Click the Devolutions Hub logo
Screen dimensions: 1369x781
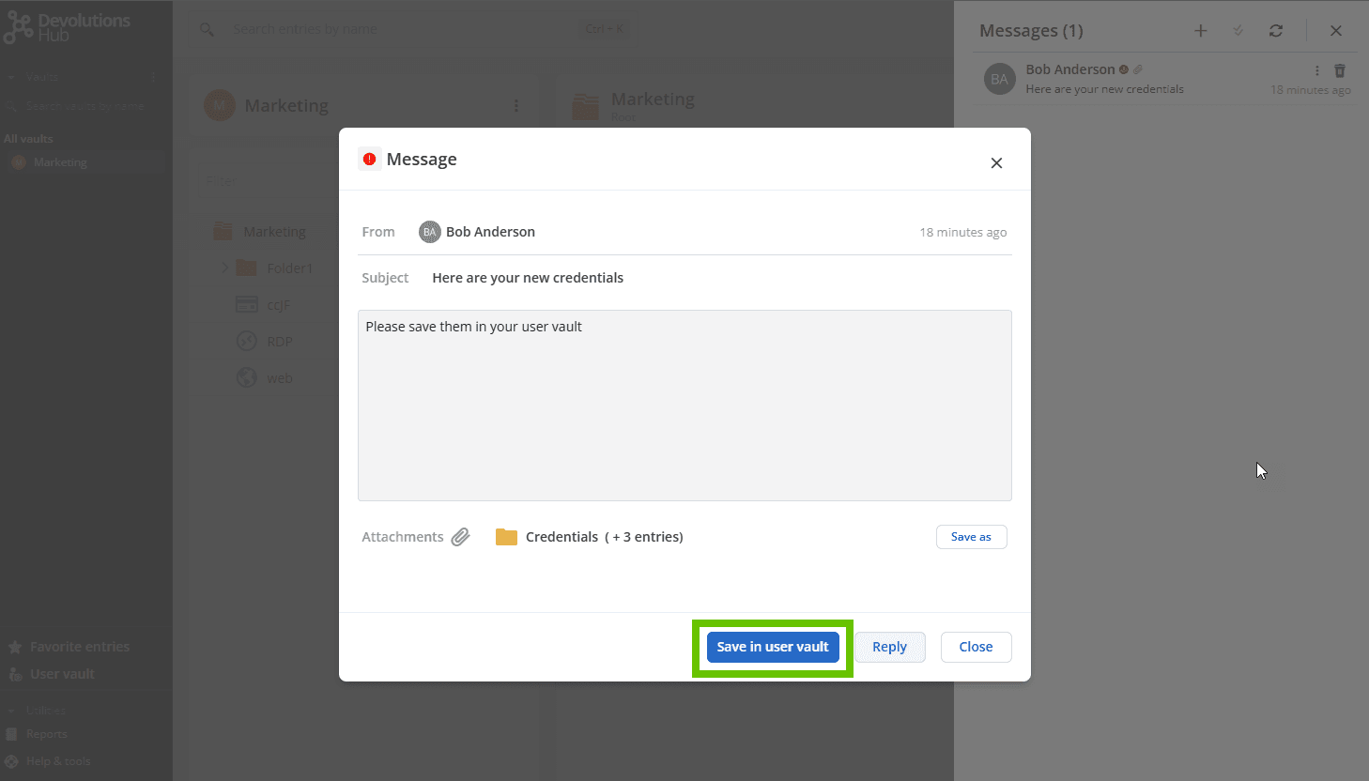click(66, 27)
